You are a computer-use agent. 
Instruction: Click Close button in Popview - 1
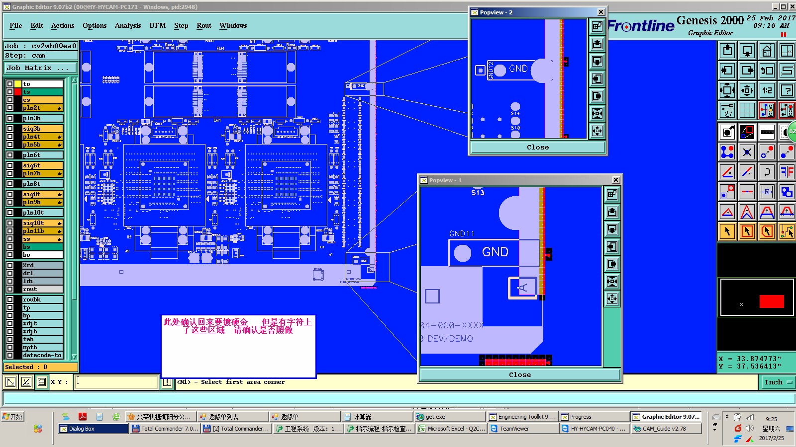(520, 375)
